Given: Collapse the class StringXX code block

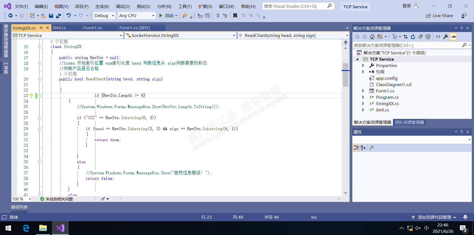Looking at the screenshot, I should coord(39,47).
